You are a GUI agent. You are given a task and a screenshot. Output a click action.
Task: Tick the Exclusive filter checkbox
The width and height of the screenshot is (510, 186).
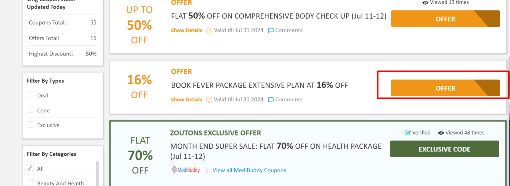30,125
